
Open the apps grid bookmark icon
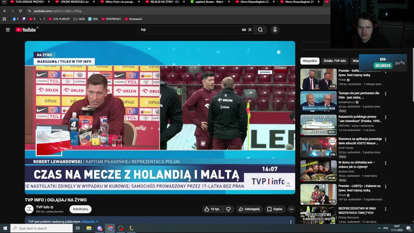click(4, 19)
